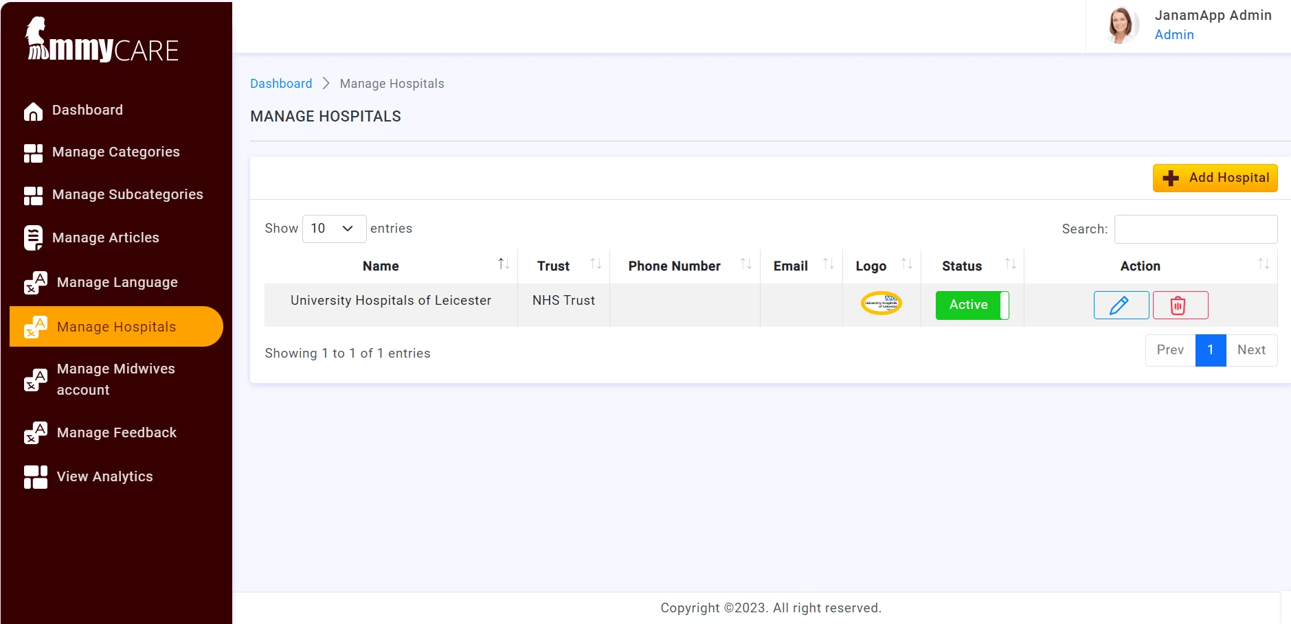Screen dimensions: 1291x624
Task: Click the Manage Articles document icon
Action: [x=34, y=237]
